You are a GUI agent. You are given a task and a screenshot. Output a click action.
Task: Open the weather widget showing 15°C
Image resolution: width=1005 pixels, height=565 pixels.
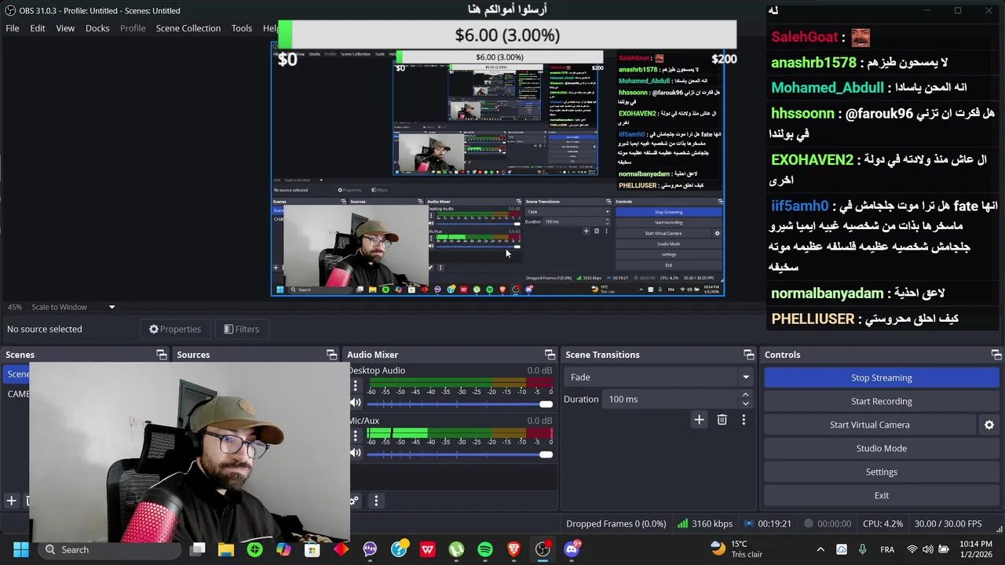(737, 549)
